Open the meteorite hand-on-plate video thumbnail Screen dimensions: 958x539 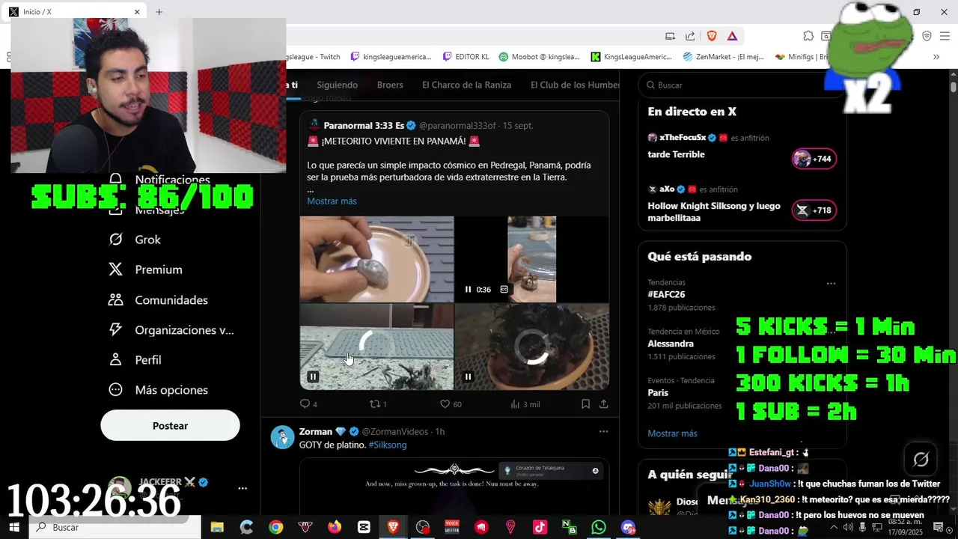point(376,259)
